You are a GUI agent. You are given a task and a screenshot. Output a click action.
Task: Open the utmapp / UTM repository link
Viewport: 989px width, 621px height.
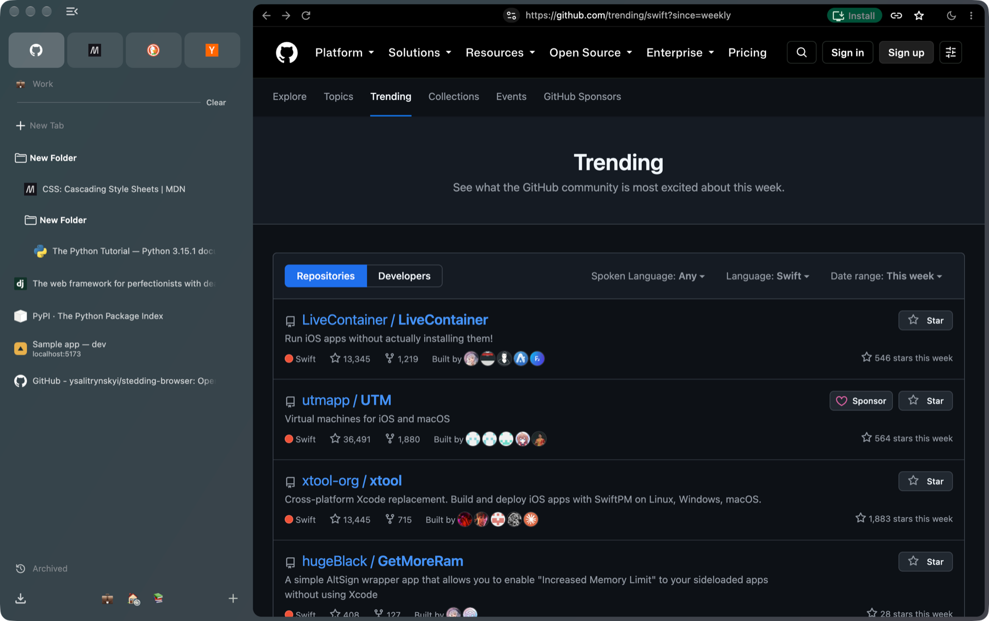(x=347, y=400)
